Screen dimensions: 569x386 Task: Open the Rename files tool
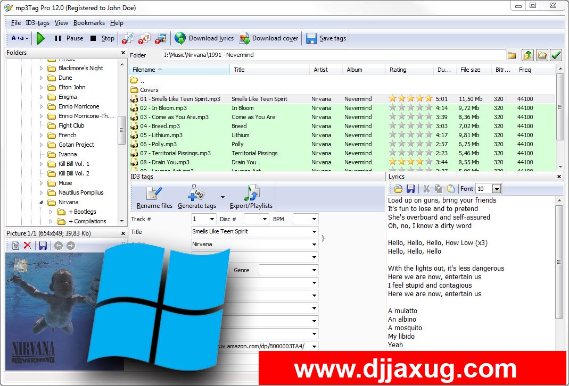pos(154,197)
